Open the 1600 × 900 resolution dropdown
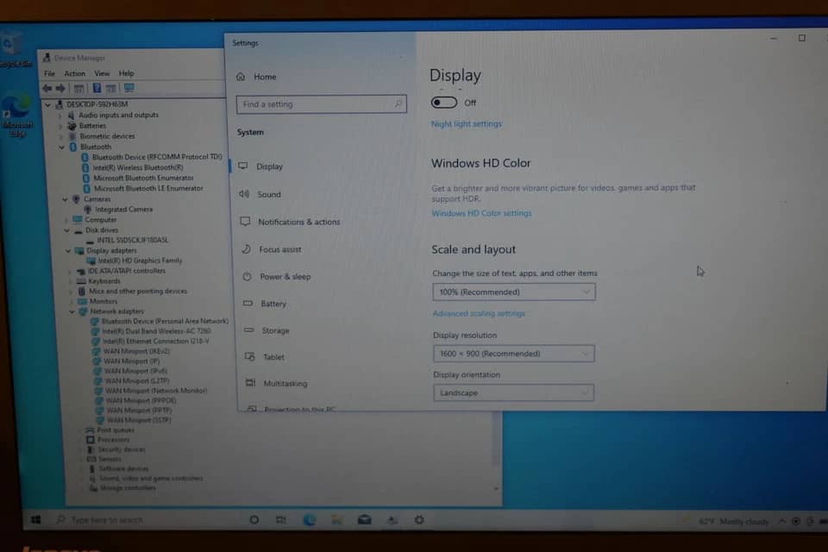This screenshot has height=552, width=828. click(514, 354)
